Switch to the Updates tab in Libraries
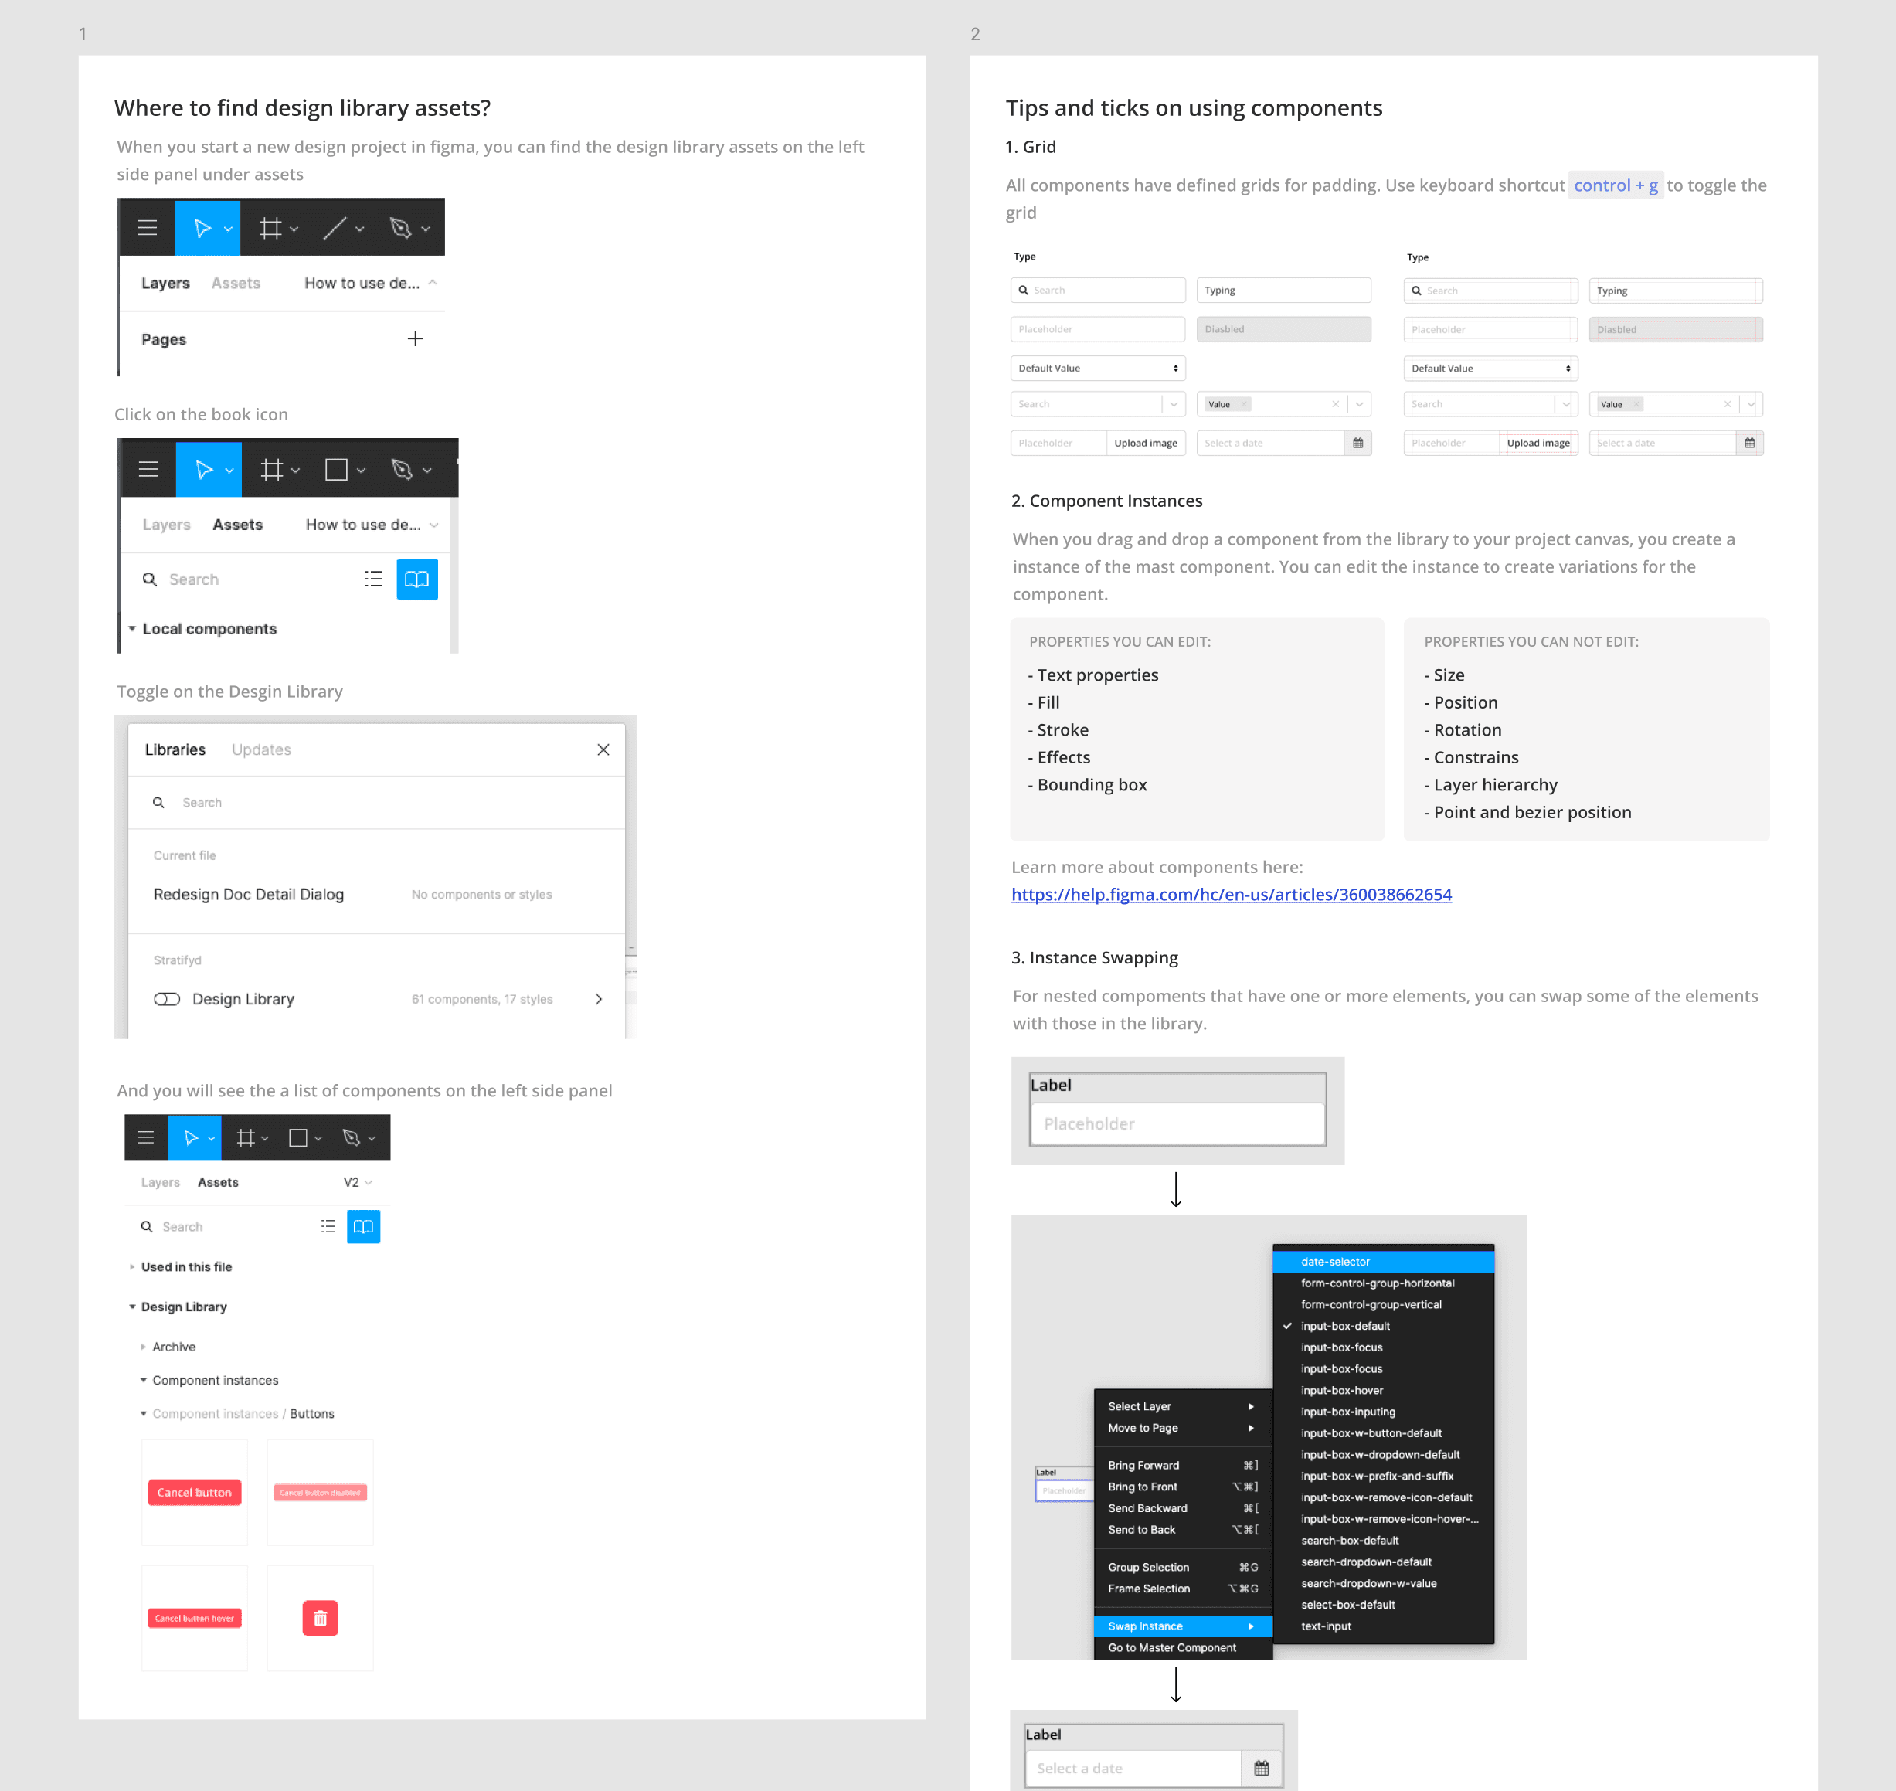This screenshot has height=1791, width=1896. 260,750
